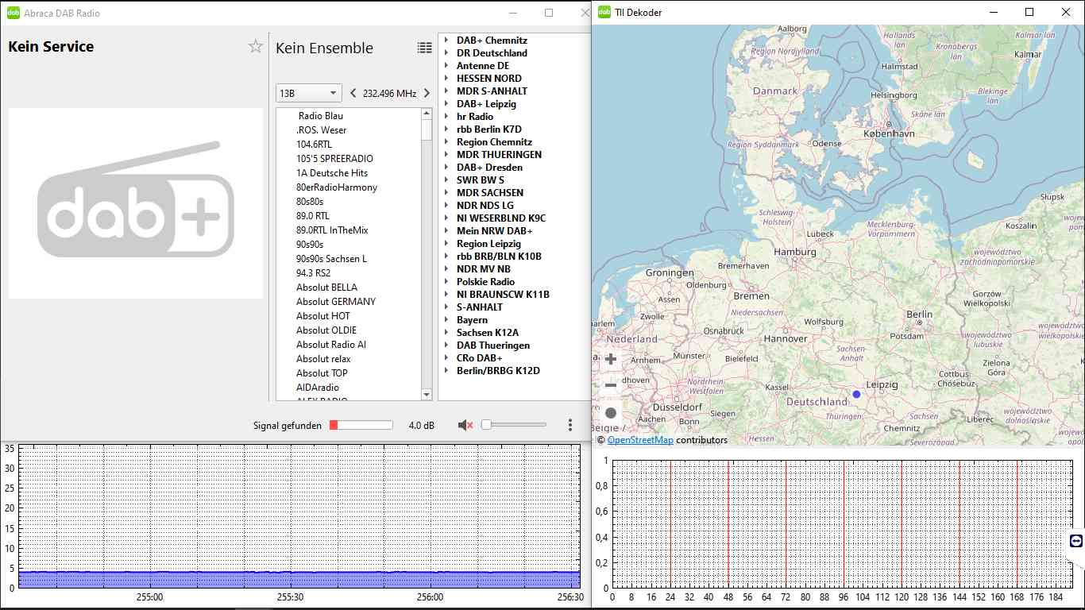Center map using the round dot button
This screenshot has height=610, width=1085.
pos(611,413)
